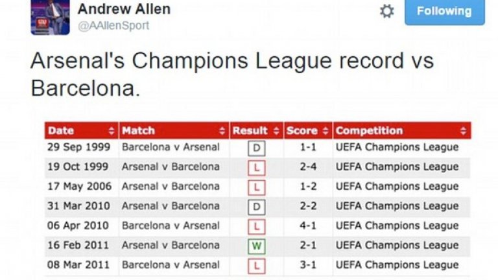498x280 pixels.
Task: Sort table by Result column arrows
Action: (x=276, y=131)
